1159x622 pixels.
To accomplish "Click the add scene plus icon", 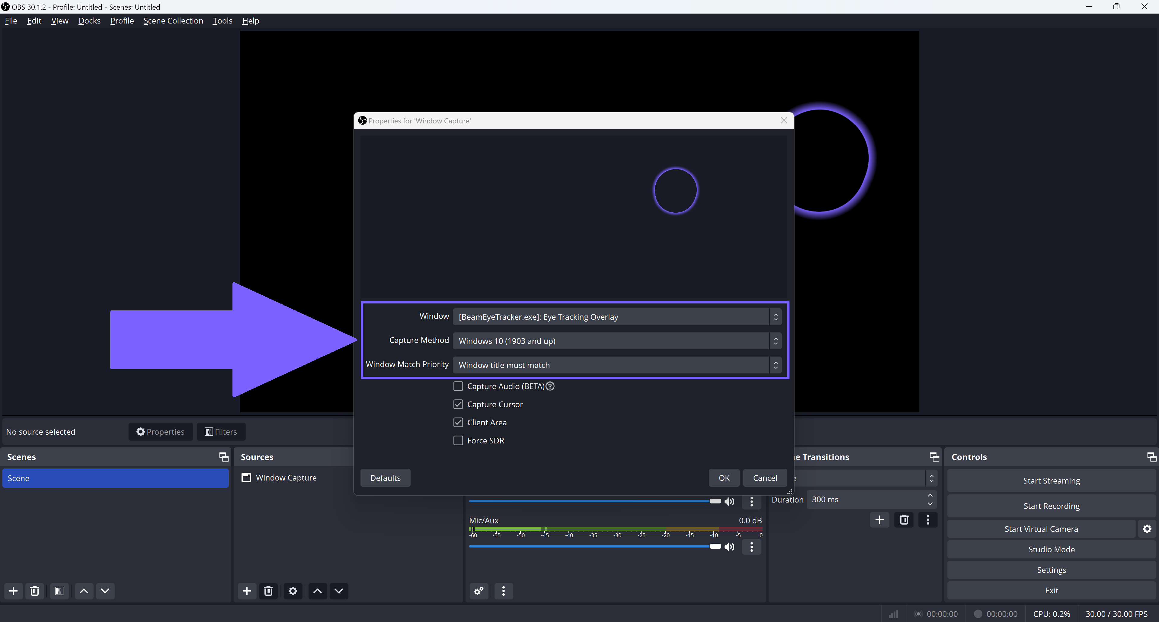I will point(14,591).
